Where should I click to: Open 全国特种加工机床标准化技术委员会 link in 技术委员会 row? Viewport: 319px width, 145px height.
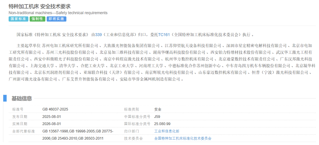(x=183, y=139)
